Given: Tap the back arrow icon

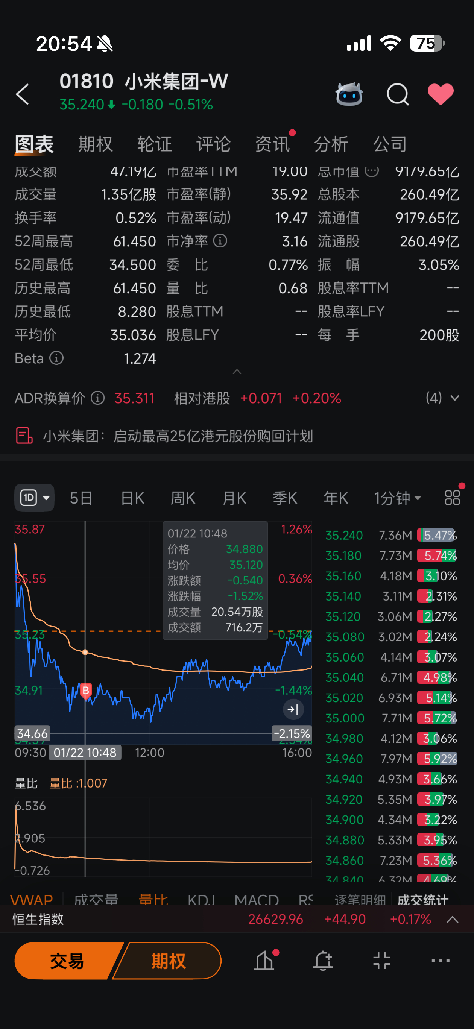Looking at the screenshot, I should tap(23, 94).
